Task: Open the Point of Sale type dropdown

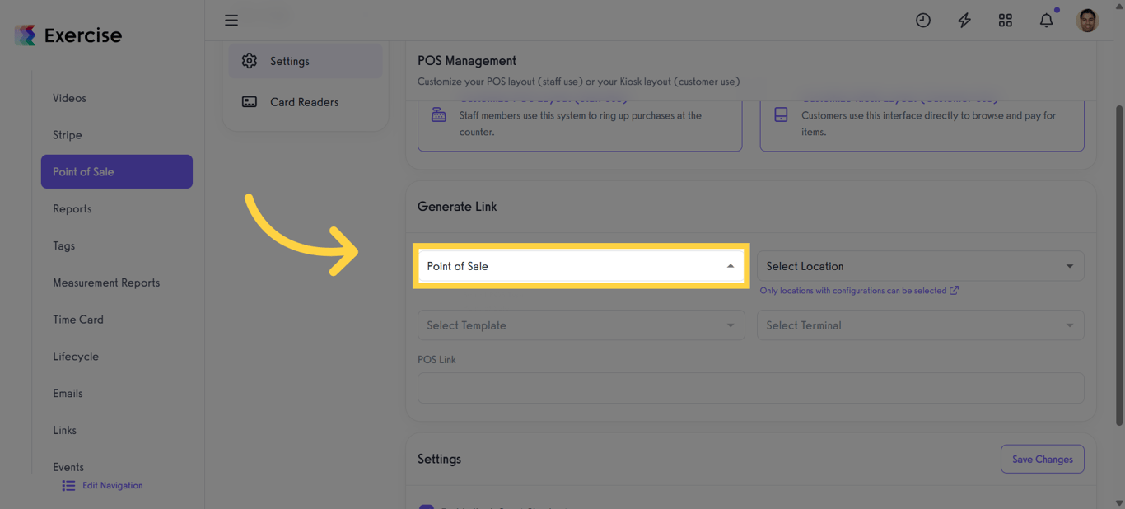Action: 581,266
